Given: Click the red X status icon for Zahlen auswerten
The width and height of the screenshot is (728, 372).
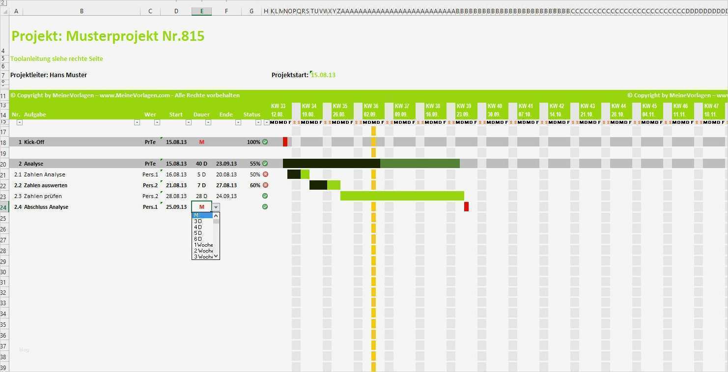Looking at the screenshot, I should (265, 185).
